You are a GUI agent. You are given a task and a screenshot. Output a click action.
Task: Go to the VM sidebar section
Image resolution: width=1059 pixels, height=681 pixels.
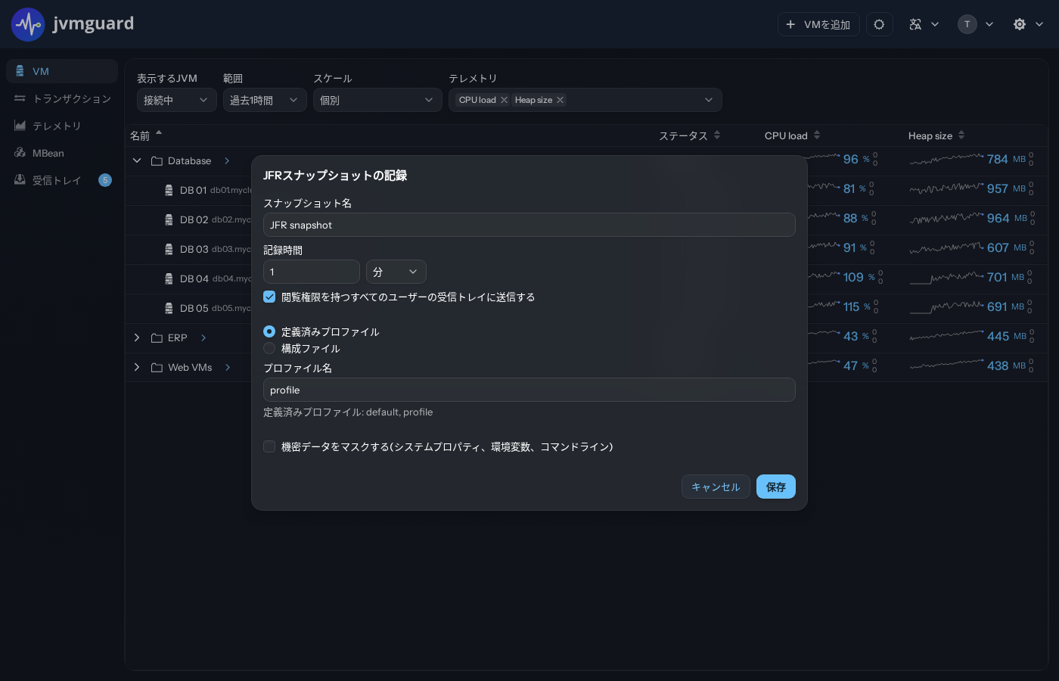(x=62, y=71)
